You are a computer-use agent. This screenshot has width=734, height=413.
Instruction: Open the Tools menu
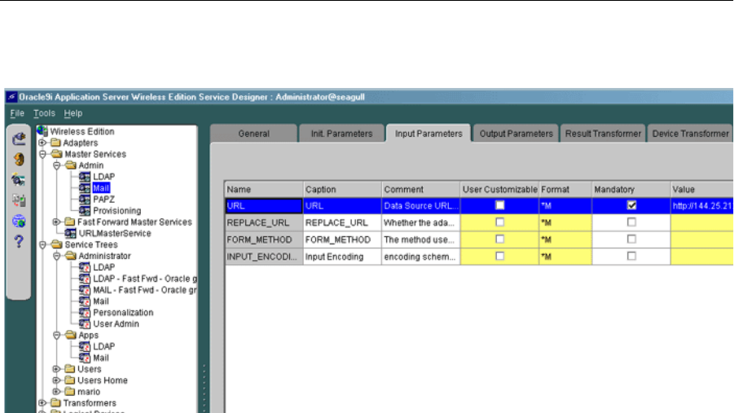pos(44,113)
